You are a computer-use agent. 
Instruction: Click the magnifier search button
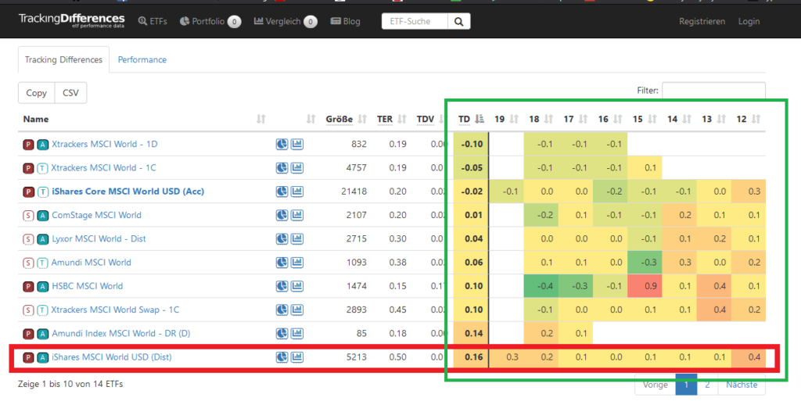tap(458, 21)
